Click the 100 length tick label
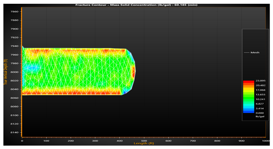The image size is (273, 149). 46,141
